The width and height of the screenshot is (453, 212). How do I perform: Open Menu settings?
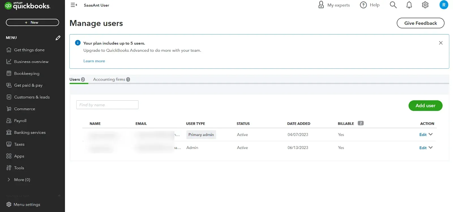(27, 204)
